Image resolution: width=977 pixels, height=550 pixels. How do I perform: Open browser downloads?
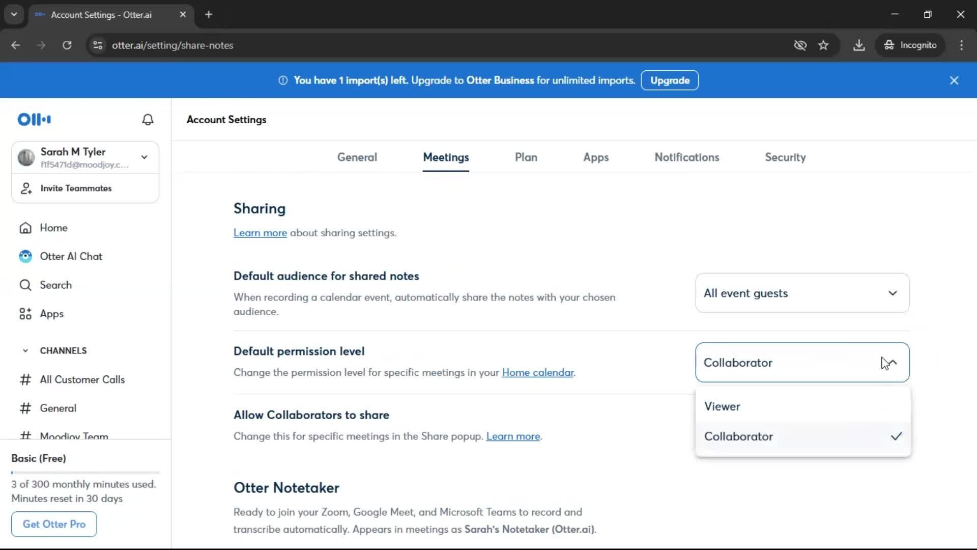(x=859, y=45)
